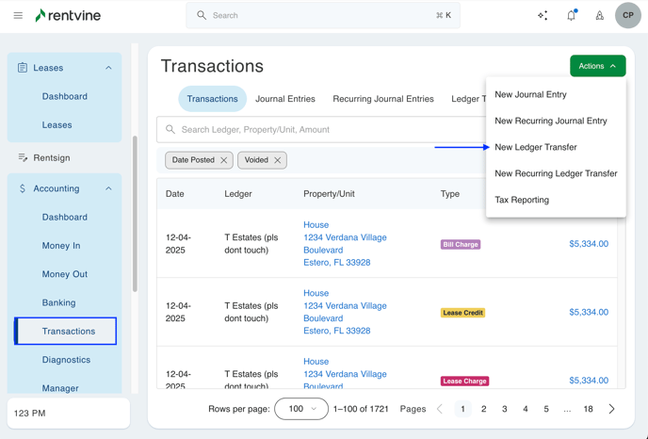The height and width of the screenshot is (439, 648).
Task: Switch to the Journal Entries tab
Action: point(285,99)
